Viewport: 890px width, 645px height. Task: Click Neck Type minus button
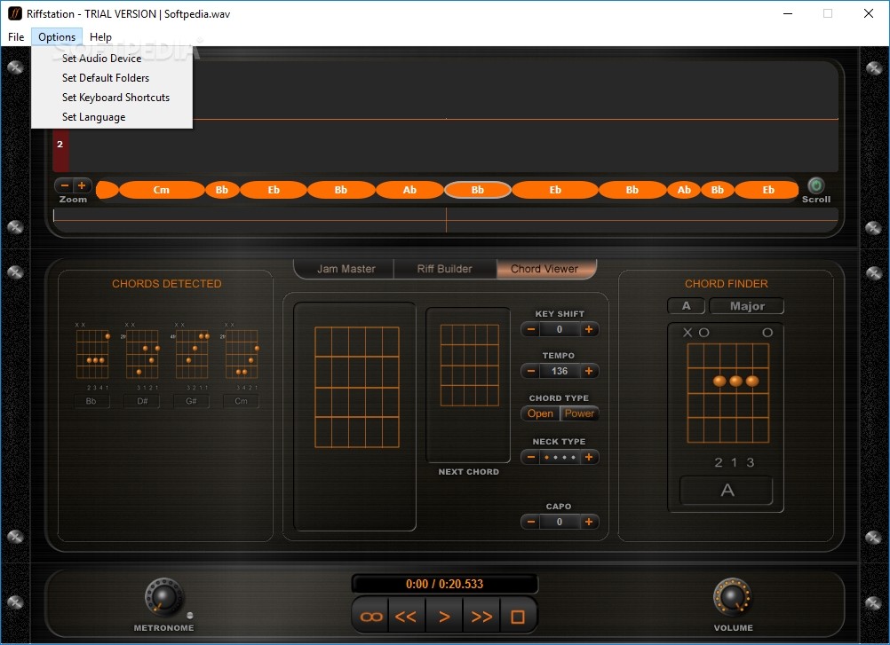click(x=530, y=457)
